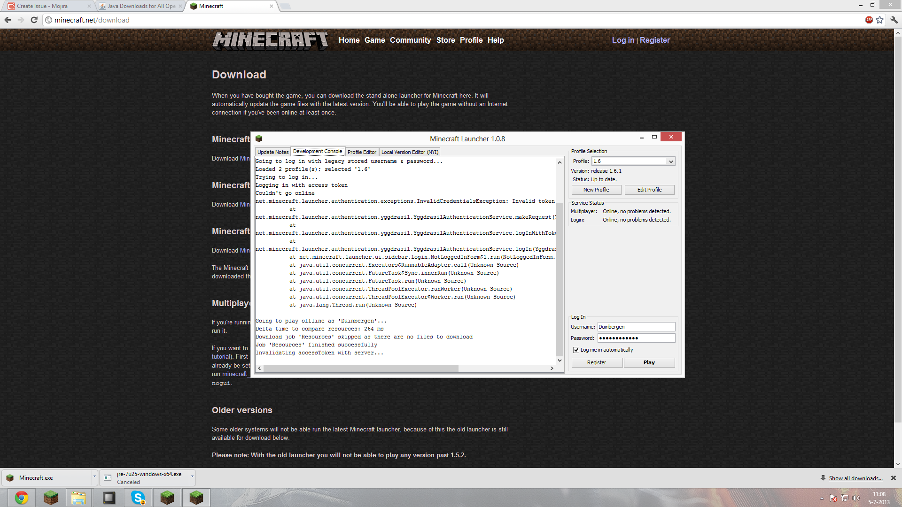
Task: Switch to the Update Notes tab
Action: [x=272, y=152]
